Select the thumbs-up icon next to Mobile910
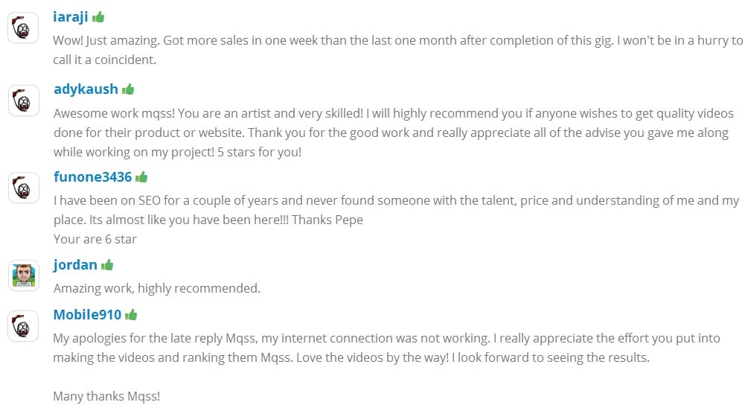This screenshot has width=745, height=408. (x=131, y=314)
